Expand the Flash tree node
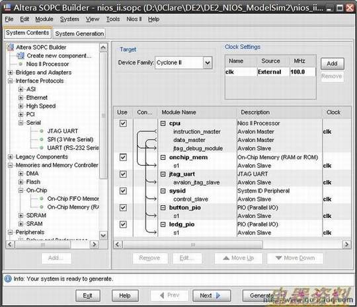This screenshot has height=307, width=357. click(20, 182)
